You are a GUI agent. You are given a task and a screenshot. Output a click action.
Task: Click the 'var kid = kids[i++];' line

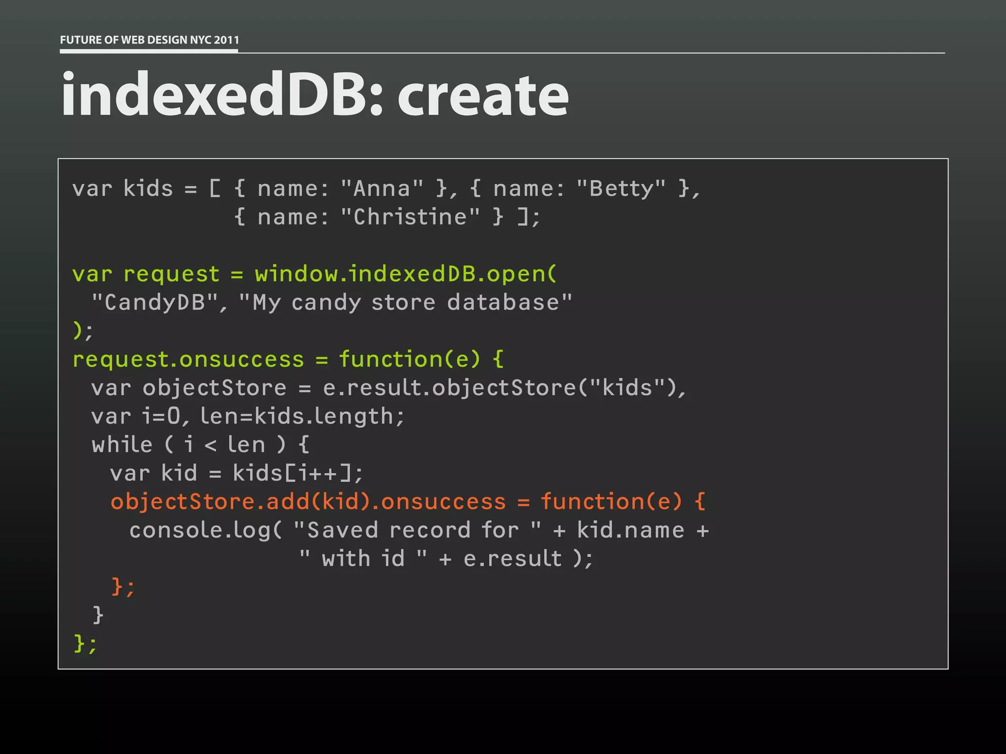tap(236, 473)
